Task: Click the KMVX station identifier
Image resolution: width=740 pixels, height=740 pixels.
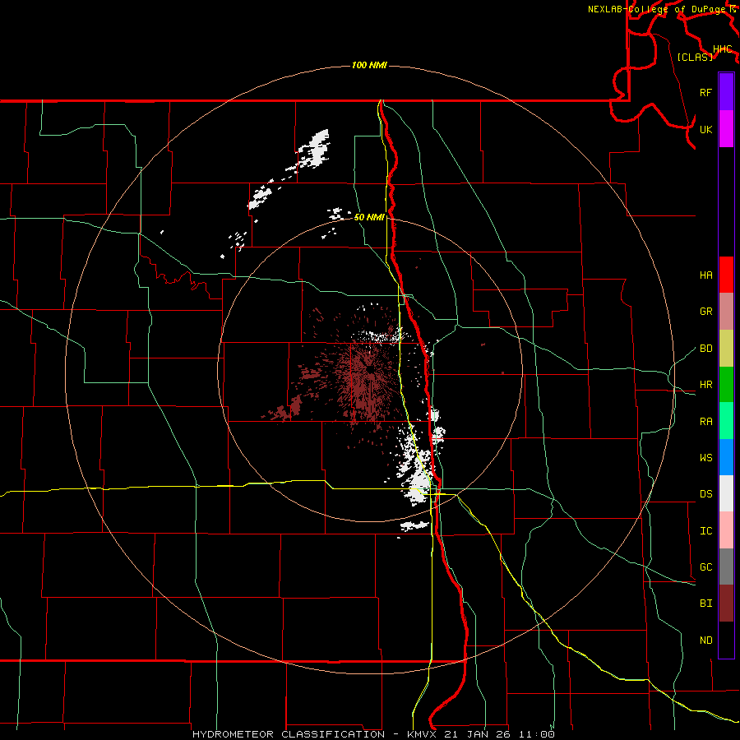Action: 422,734
